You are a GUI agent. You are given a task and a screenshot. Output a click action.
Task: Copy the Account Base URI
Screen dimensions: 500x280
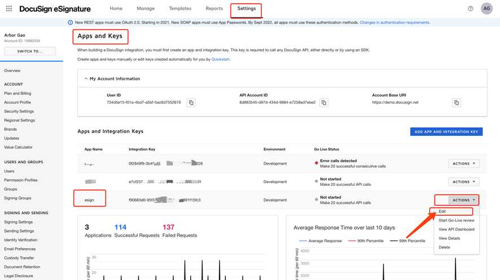pos(456,103)
